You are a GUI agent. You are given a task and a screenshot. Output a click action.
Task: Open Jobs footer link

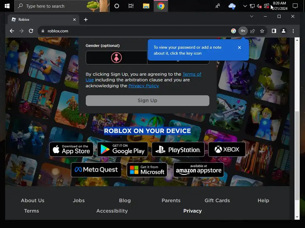pyautogui.click(x=79, y=200)
